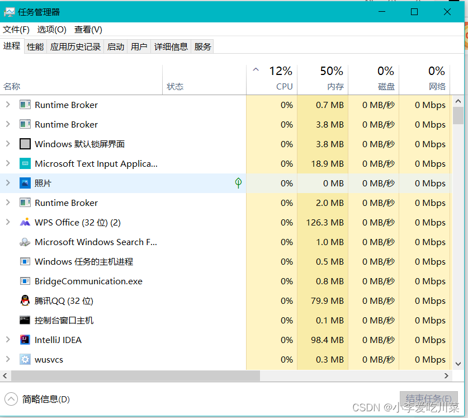Click the vertical scrollbar thumb
This screenshot has width=468, height=418.
click(458, 116)
